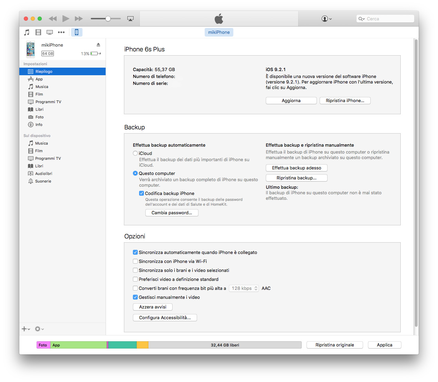
Task: Open Musica under Impostazioni
Action: coord(62,87)
